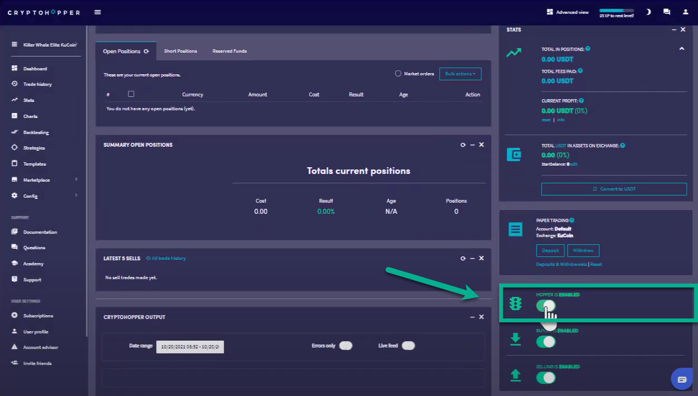
Task: Click the Date range input field
Action: [x=190, y=347]
